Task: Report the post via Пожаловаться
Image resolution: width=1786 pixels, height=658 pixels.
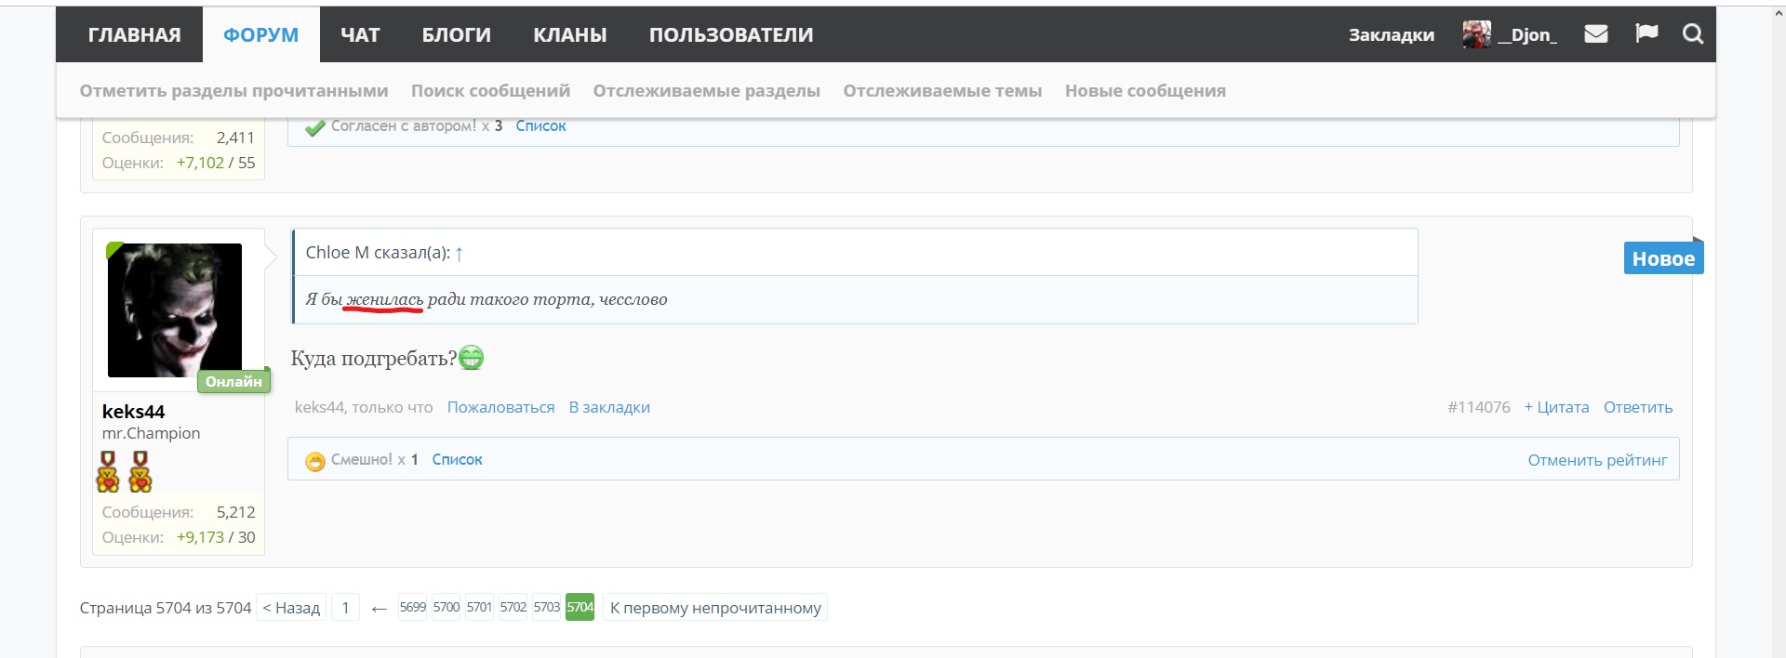Action: 500,407
